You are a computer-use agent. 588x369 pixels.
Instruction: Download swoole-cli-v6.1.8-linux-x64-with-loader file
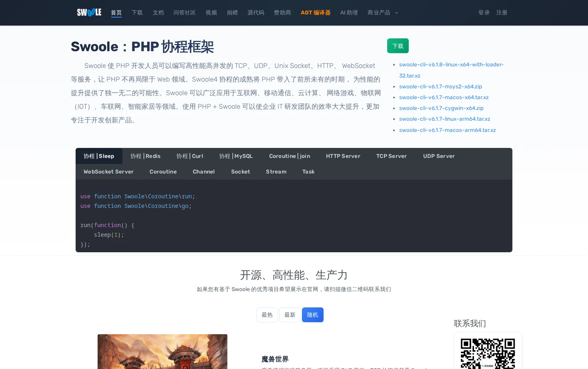pos(451,70)
